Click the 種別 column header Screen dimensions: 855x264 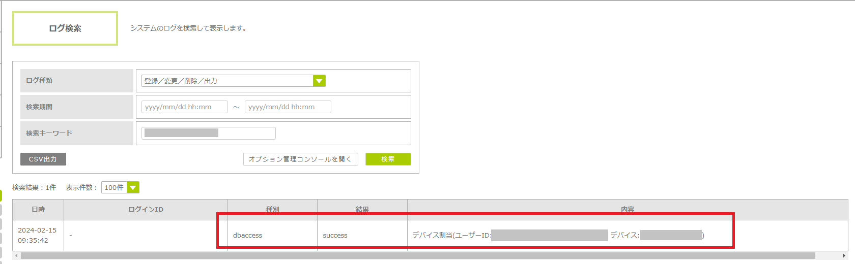coord(272,209)
